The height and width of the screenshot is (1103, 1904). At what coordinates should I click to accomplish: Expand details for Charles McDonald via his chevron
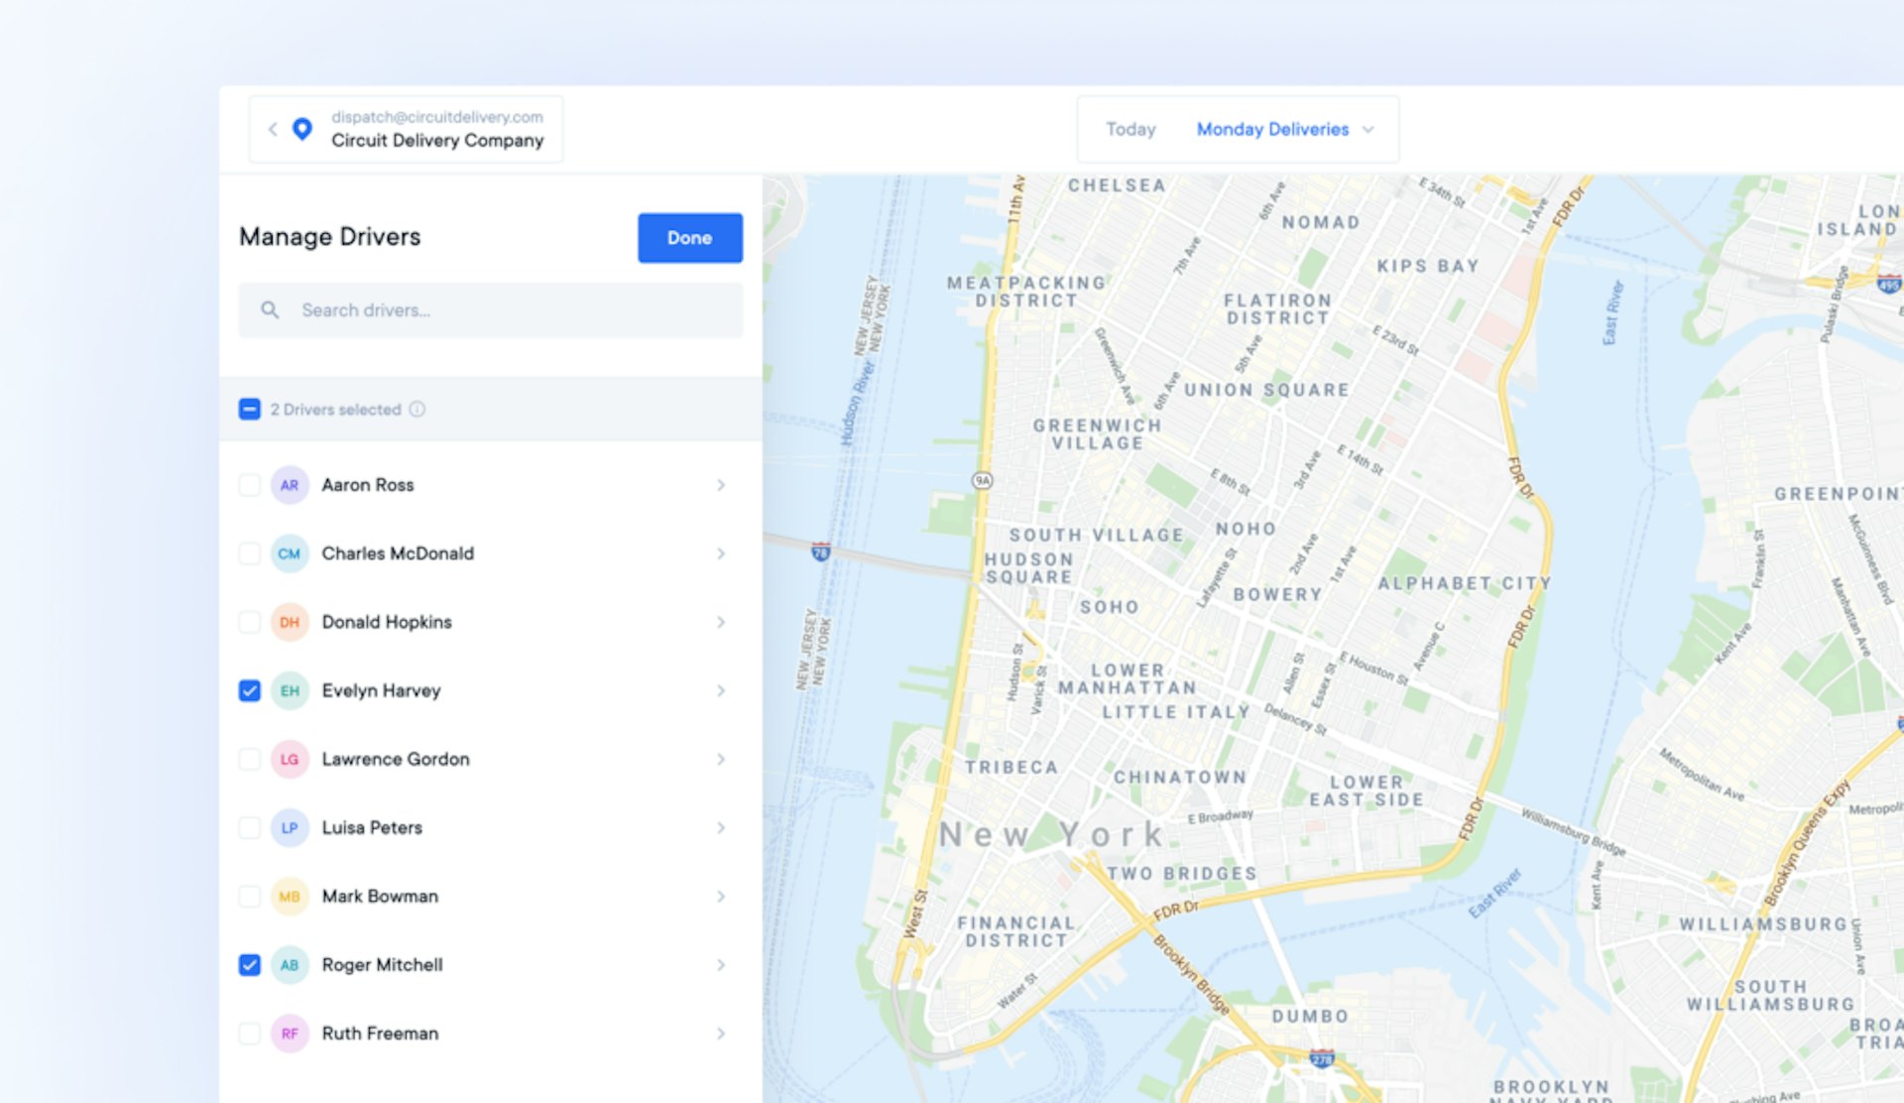pos(721,553)
